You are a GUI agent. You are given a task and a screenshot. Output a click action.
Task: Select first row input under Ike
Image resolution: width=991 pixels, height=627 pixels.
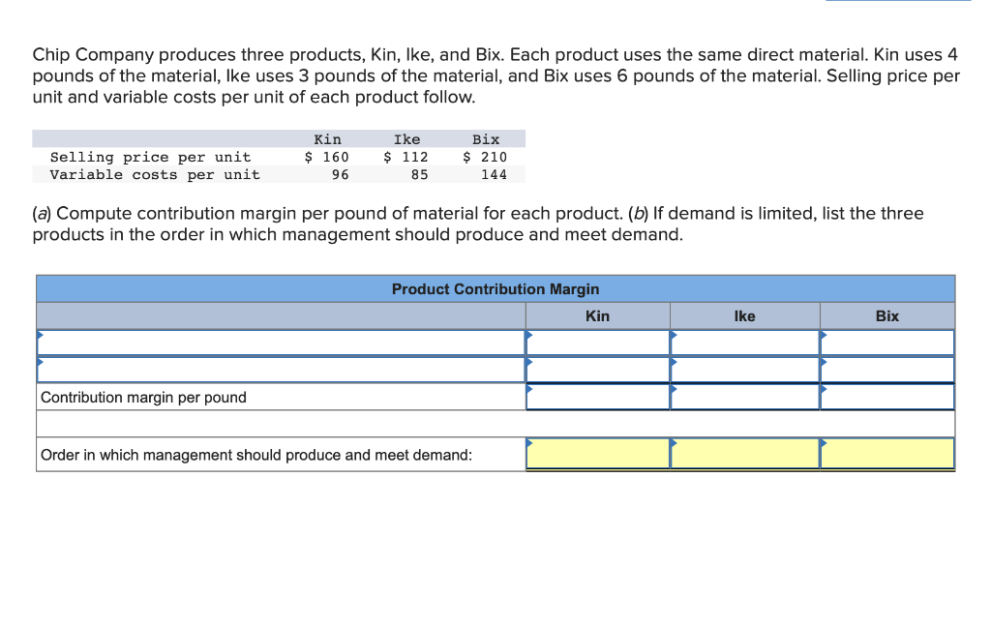click(745, 343)
